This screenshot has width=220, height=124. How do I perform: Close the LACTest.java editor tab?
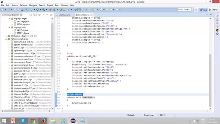[91, 15]
